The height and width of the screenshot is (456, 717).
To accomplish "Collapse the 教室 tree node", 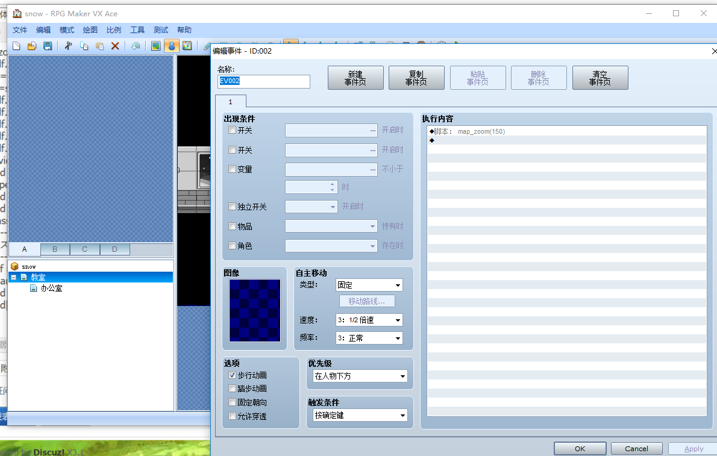I will [x=13, y=277].
